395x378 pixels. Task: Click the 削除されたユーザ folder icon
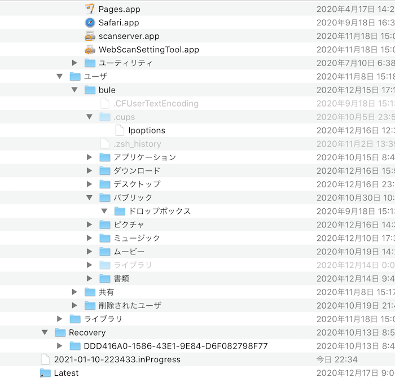click(90, 305)
